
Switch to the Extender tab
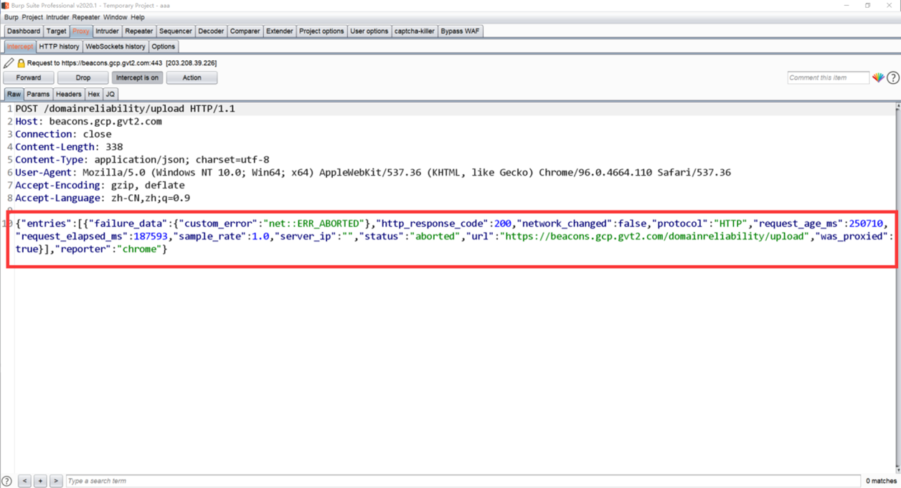(x=279, y=31)
